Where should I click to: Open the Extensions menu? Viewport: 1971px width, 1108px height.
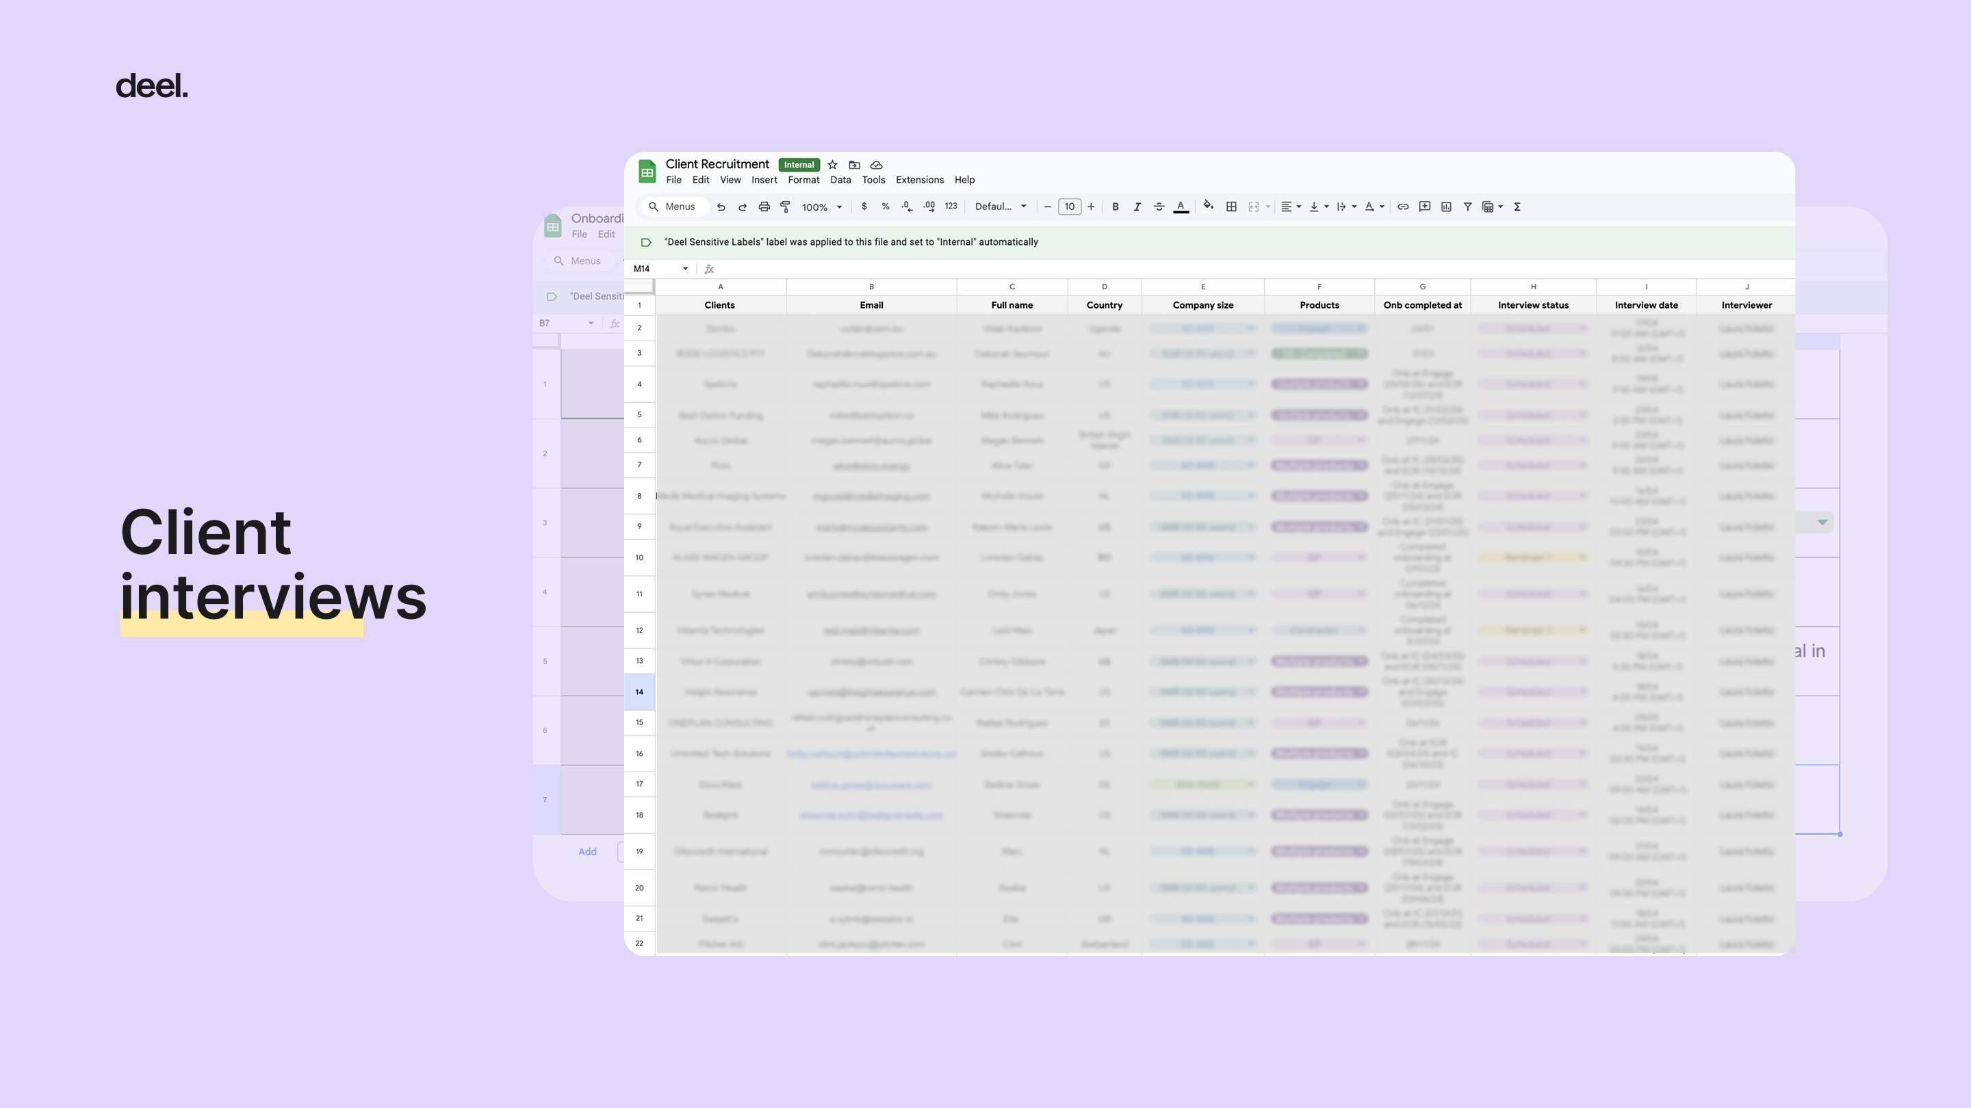click(x=919, y=180)
